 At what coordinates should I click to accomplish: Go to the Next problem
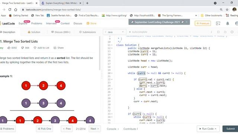click(x=94, y=129)
